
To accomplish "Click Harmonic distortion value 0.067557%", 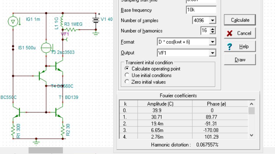I will (x=207, y=145).
